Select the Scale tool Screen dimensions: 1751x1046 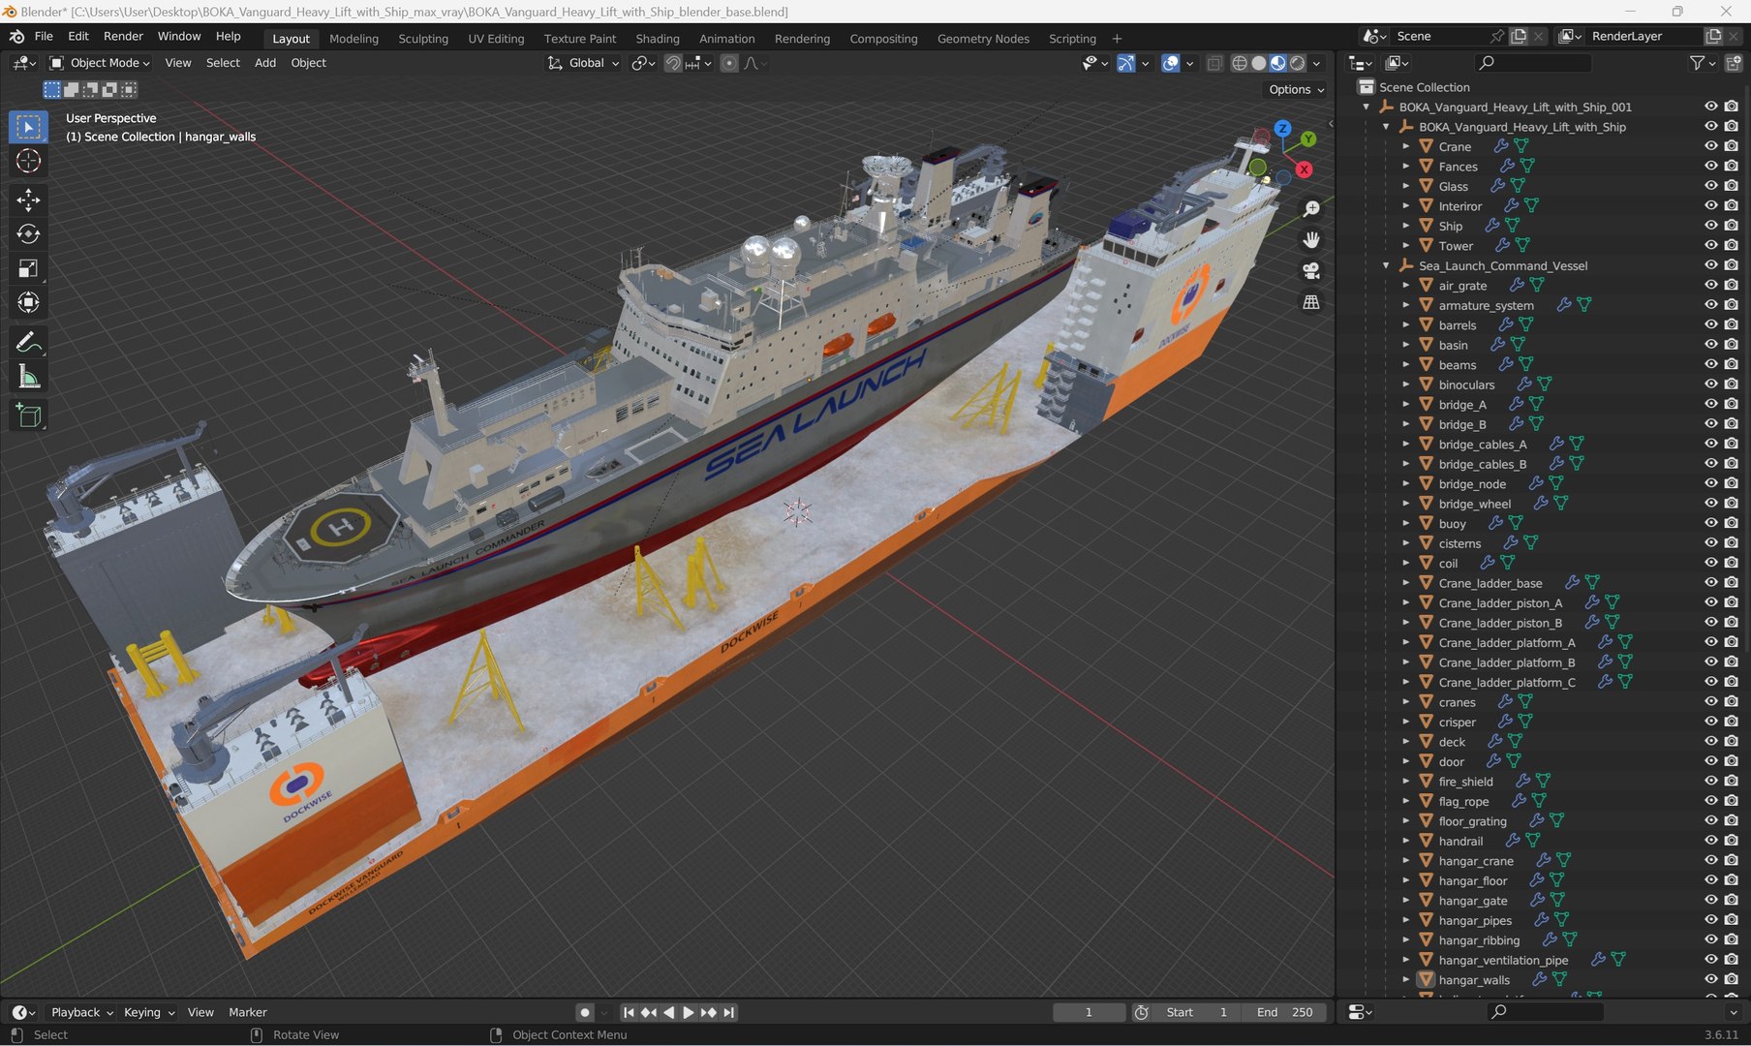(x=28, y=268)
